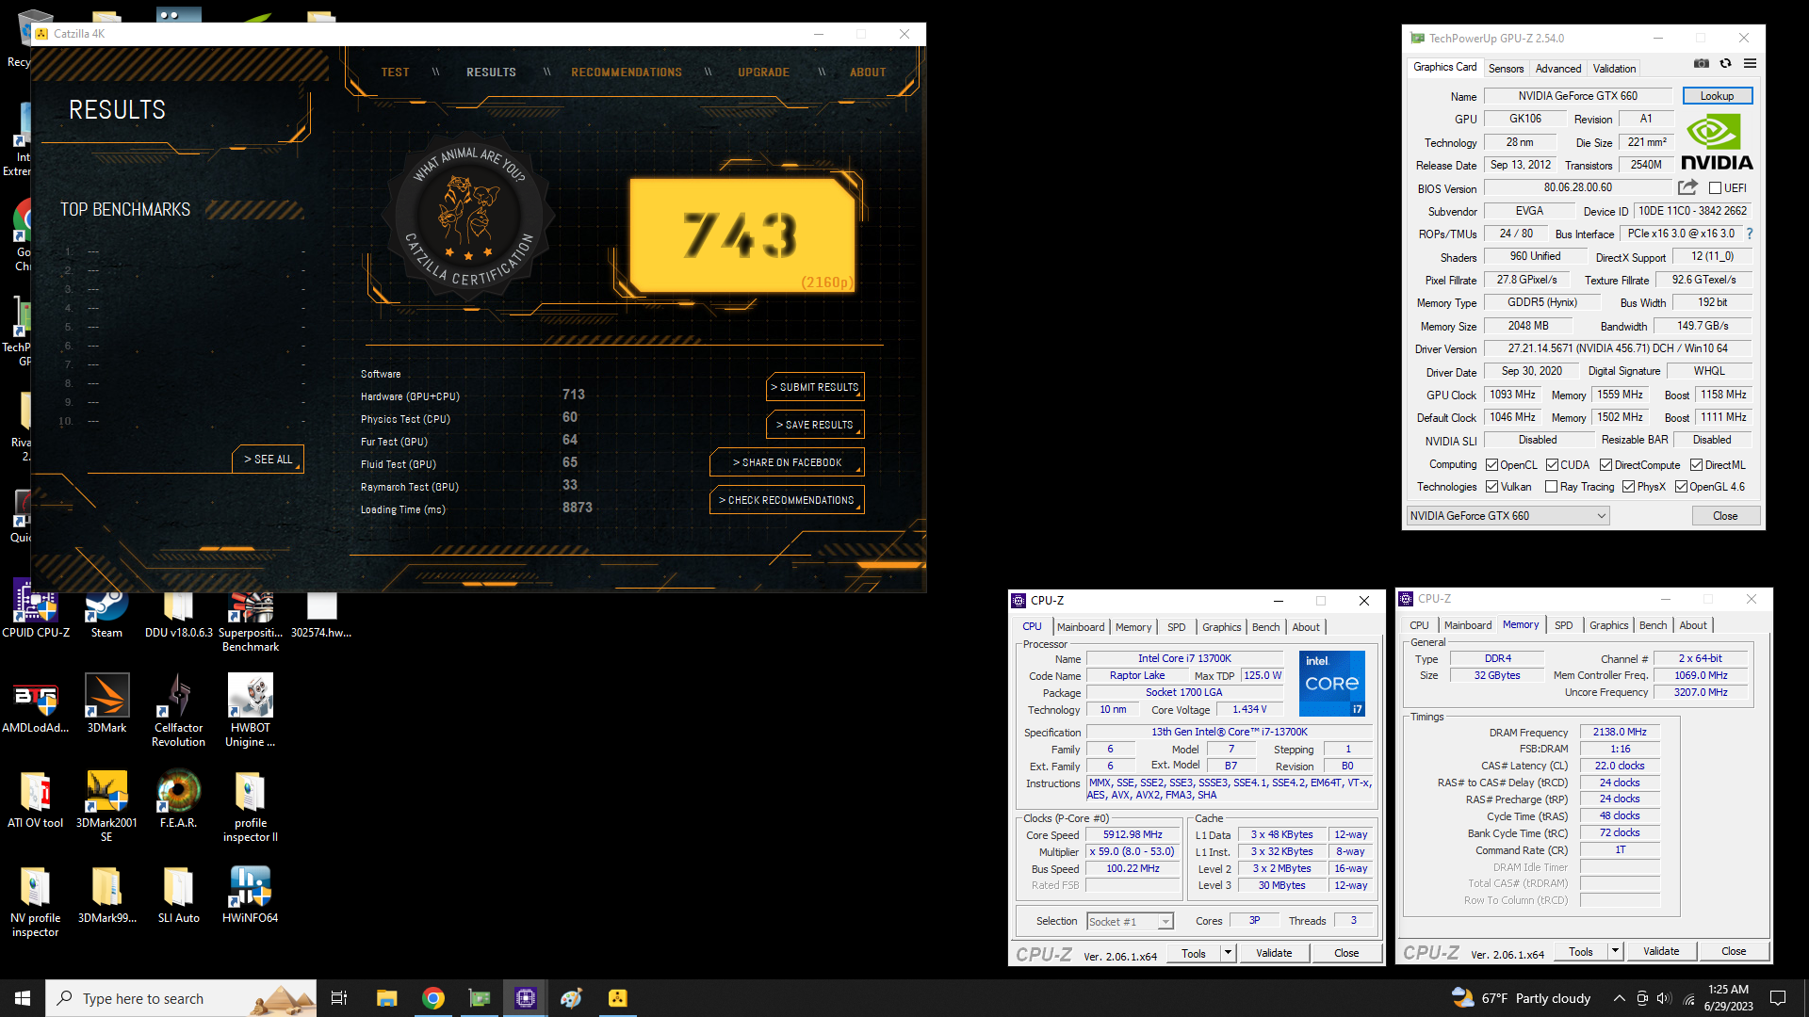Open HWBOT Unigine desktop icon
This screenshot has width=1809, height=1017.
[251, 712]
